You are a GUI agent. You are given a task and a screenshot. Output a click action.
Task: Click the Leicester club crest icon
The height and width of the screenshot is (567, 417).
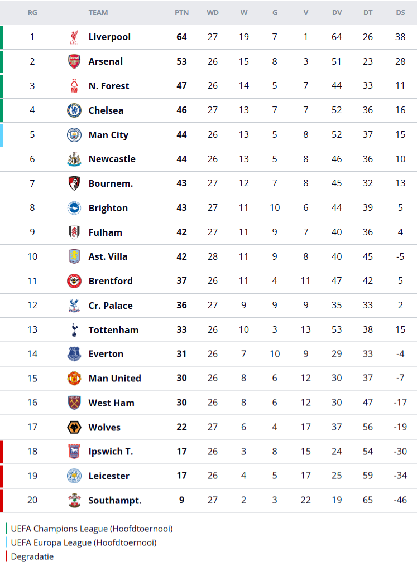pos(74,476)
